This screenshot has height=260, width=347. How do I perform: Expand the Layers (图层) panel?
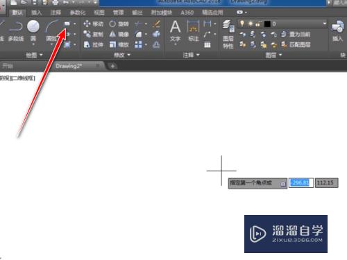point(273,55)
